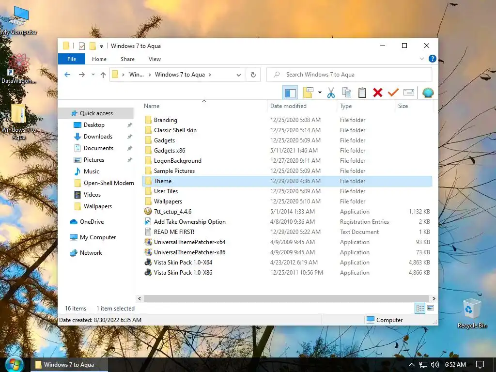
Task: Click the Rename toolbar icon
Action: pos(409,93)
